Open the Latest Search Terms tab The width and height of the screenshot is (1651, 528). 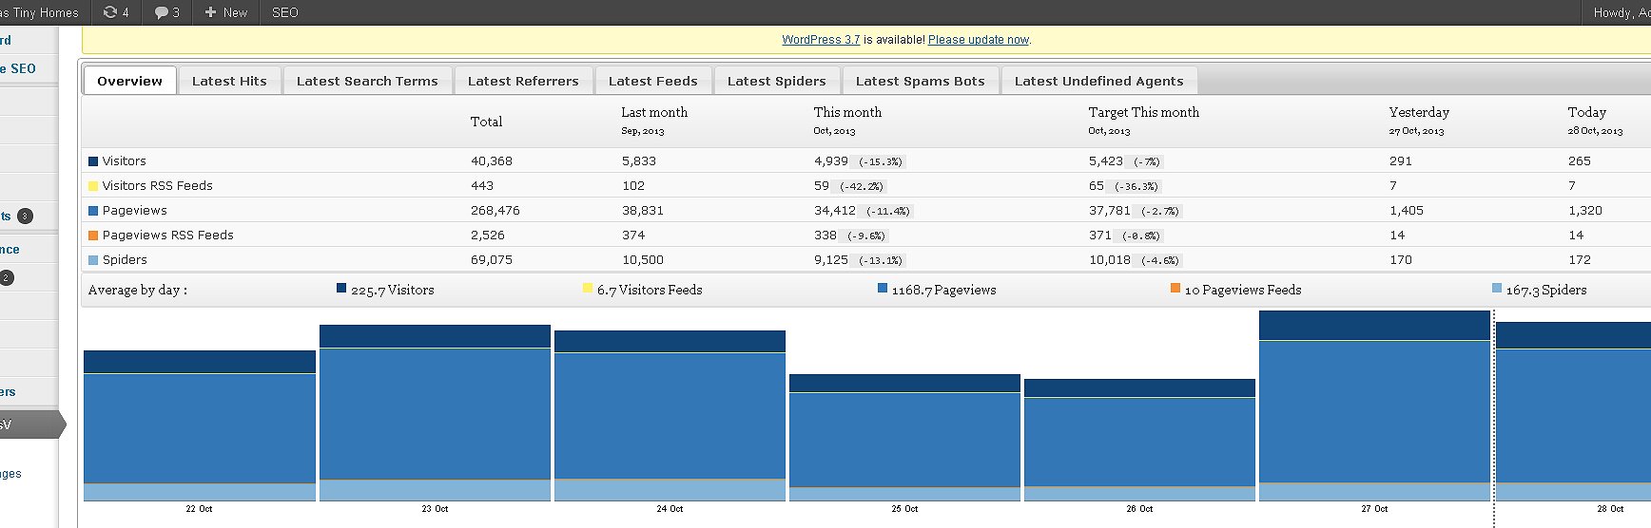point(367,81)
